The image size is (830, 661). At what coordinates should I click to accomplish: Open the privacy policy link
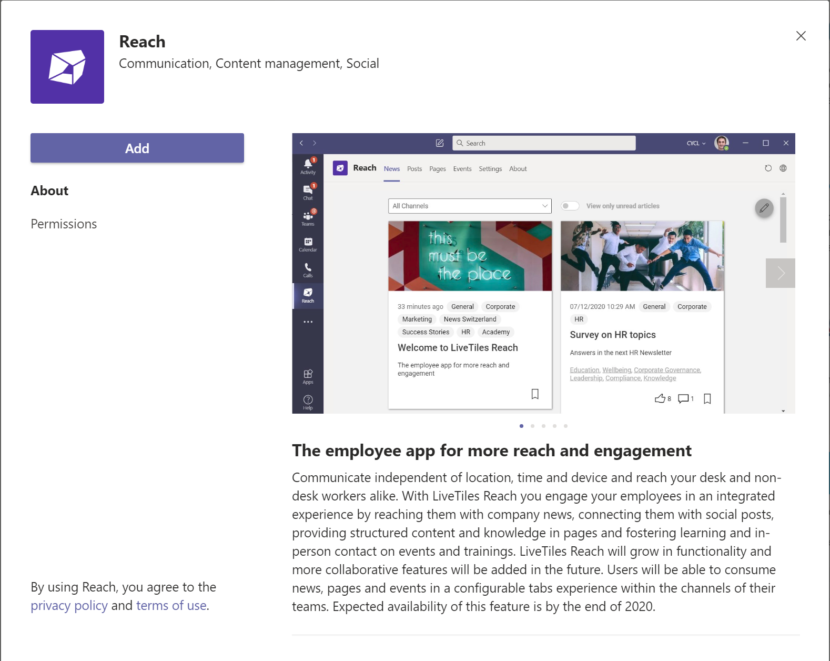[69, 606]
